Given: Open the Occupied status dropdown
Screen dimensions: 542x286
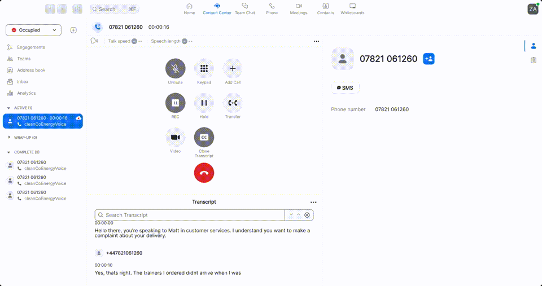Looking at the screenshot, I should 33,30.
